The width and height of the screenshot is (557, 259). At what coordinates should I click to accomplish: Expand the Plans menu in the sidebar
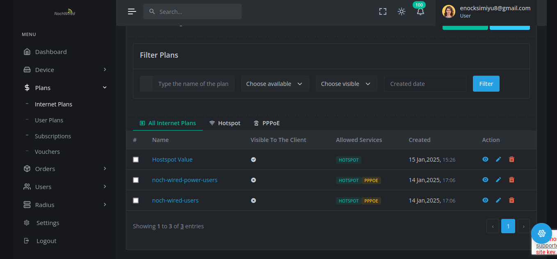tap(42, 88)
